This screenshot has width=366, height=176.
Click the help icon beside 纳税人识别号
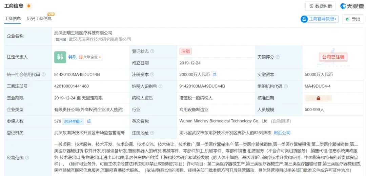pos(161,86)
